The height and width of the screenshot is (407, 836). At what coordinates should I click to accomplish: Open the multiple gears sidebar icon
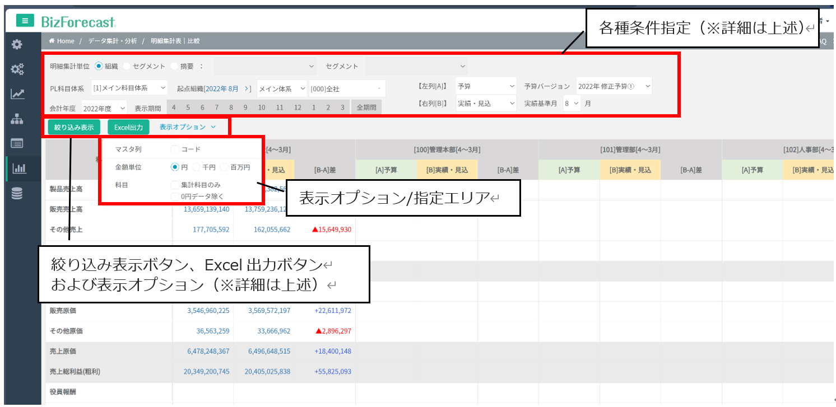click(17, 69)
